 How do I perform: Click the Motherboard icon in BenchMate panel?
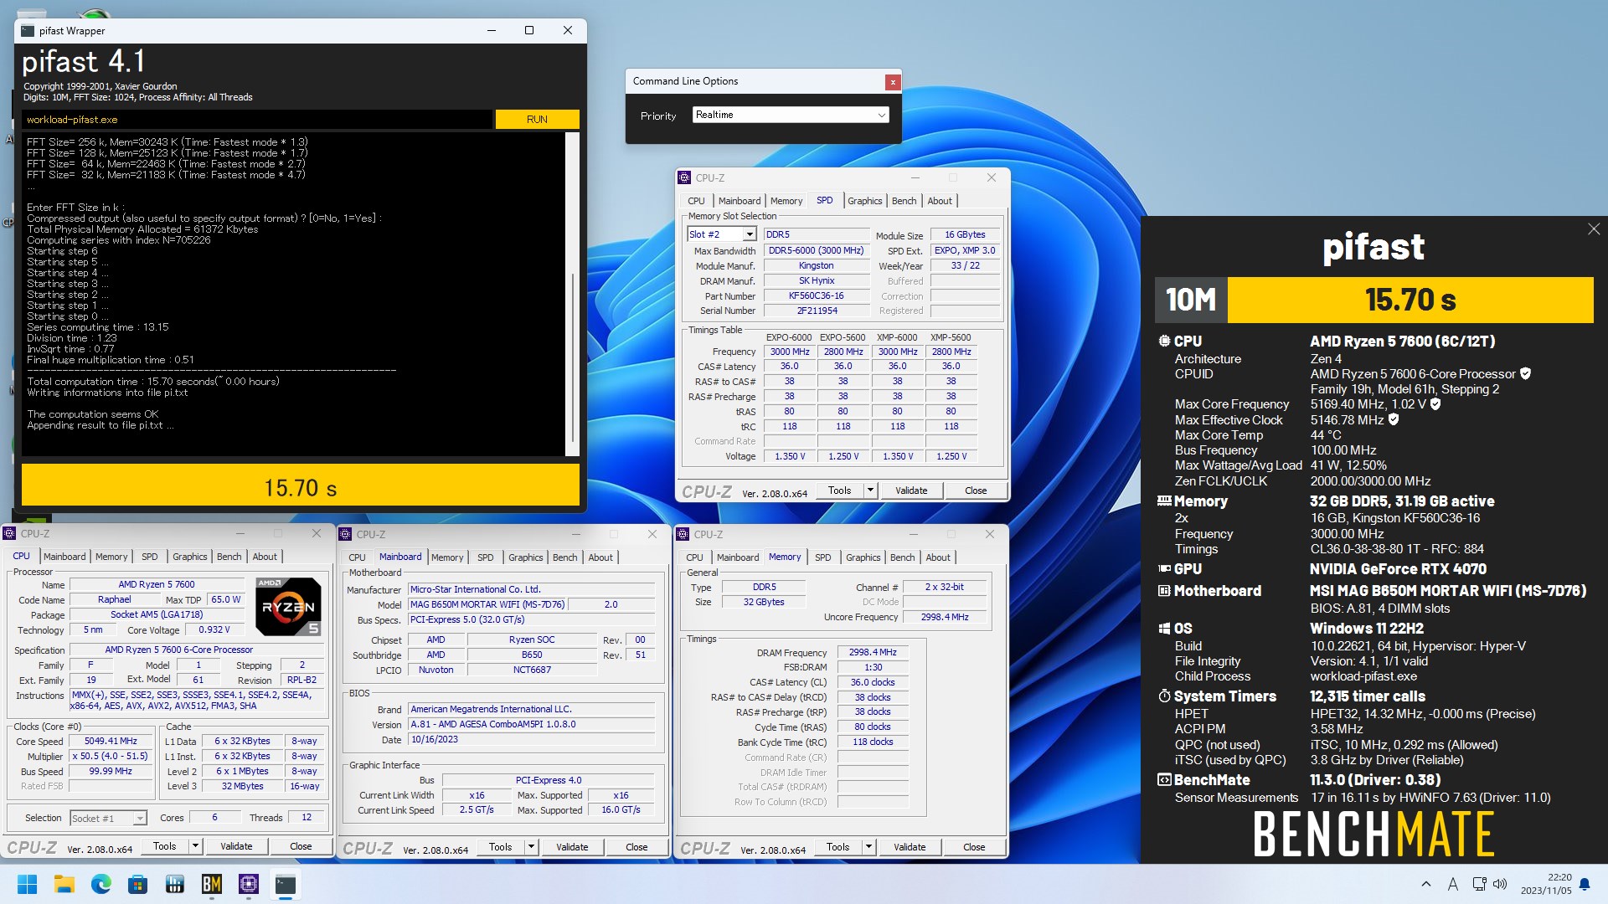click(1164, 591)
